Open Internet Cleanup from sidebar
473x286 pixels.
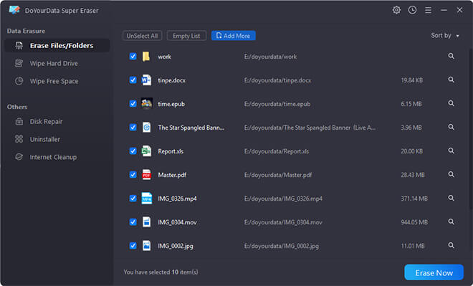tap(53, 157)
